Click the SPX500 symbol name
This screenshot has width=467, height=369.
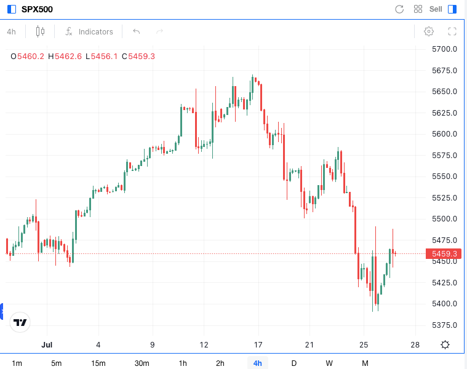click(x=37, y=9)
